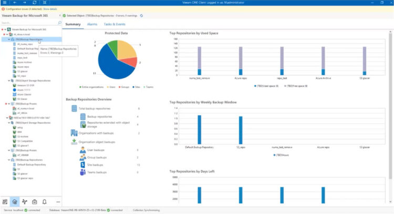This screenshot has height=214, width=394.
Task: Click the title bar refresh icon
Action: click(x=35, y=3)
